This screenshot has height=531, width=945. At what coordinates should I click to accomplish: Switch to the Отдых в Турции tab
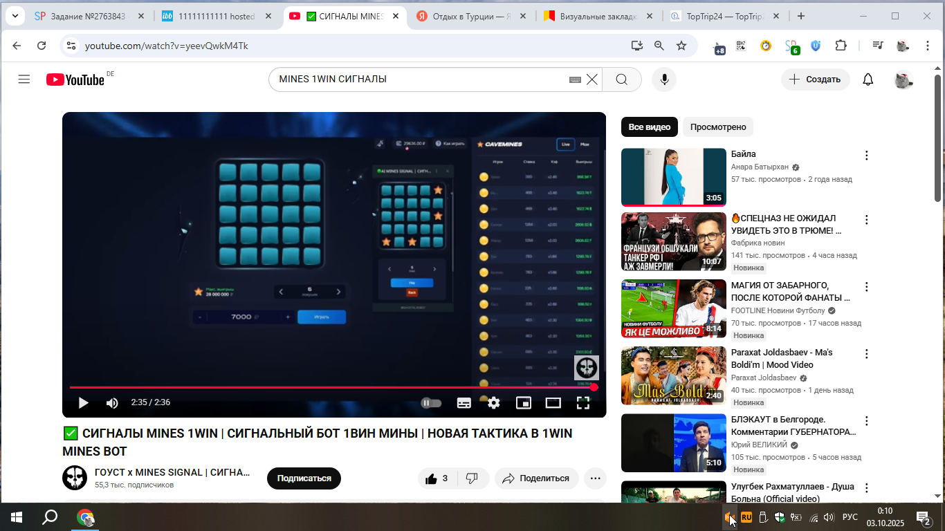tap(472, 16)
